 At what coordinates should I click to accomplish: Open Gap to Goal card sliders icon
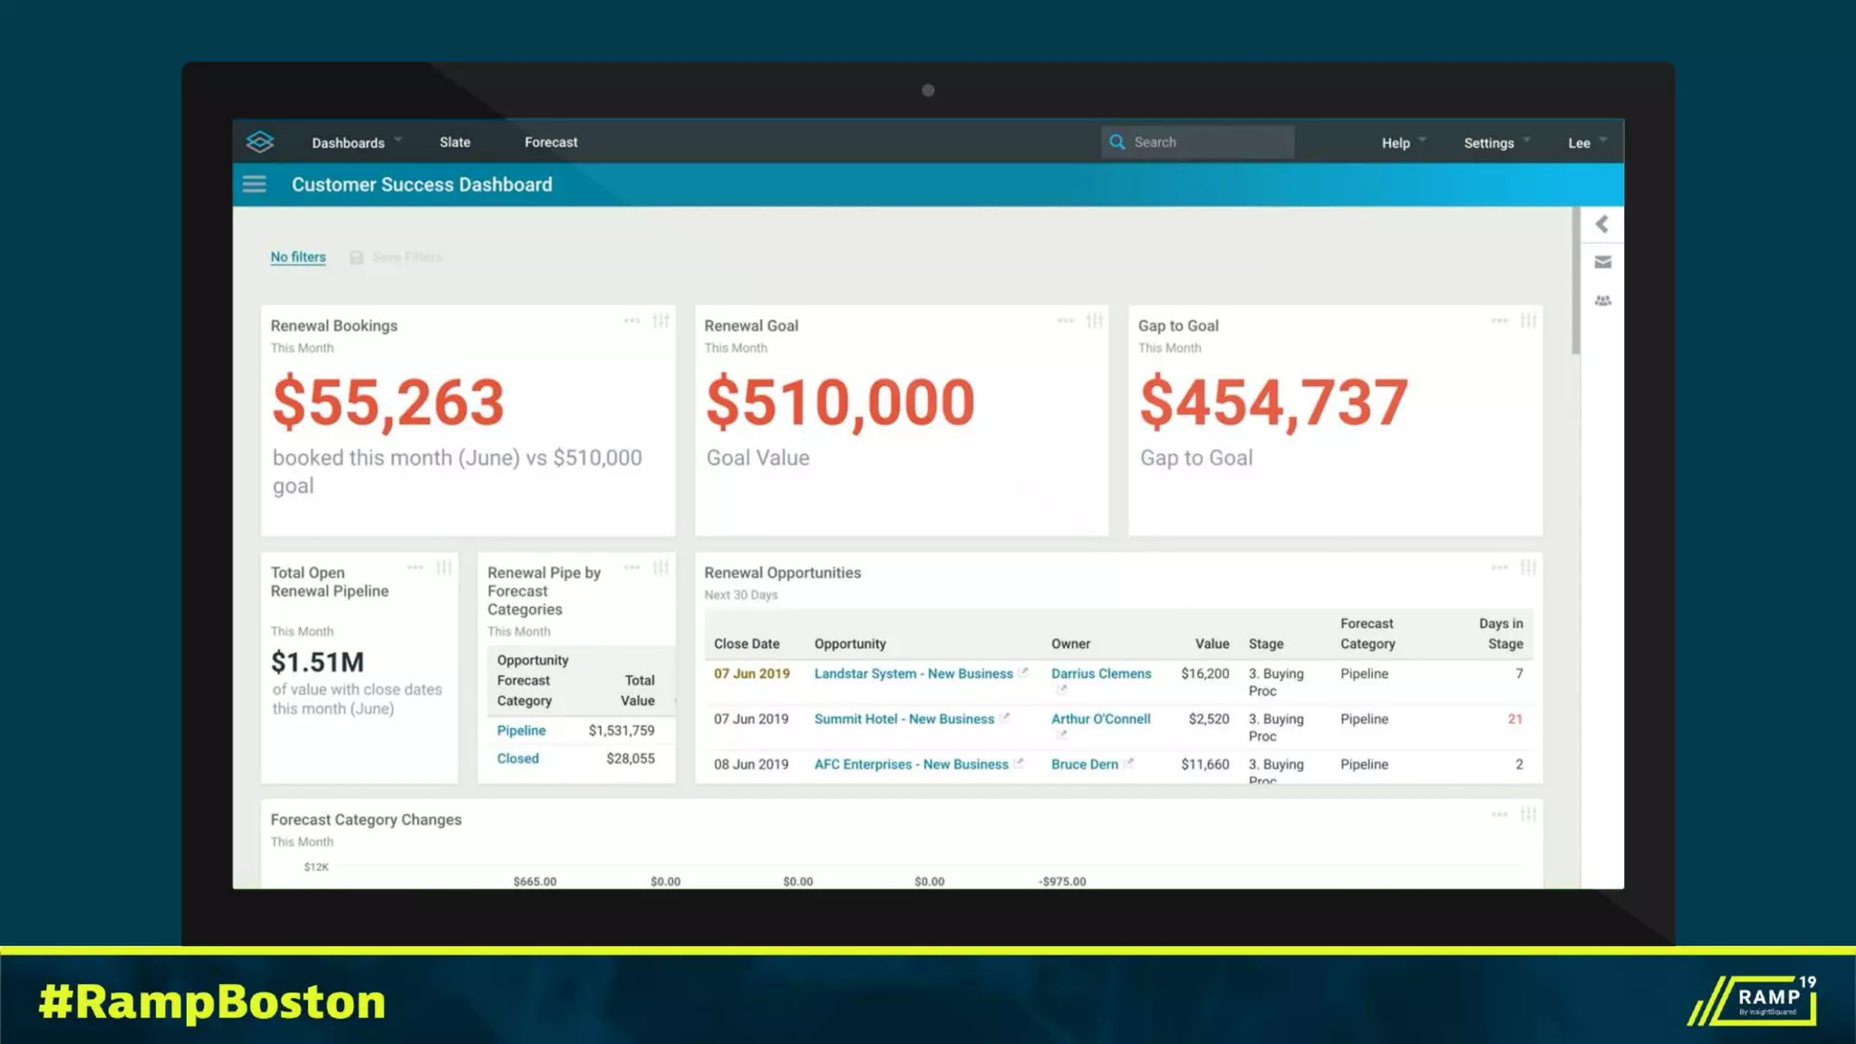click(x=1528, y=321)
